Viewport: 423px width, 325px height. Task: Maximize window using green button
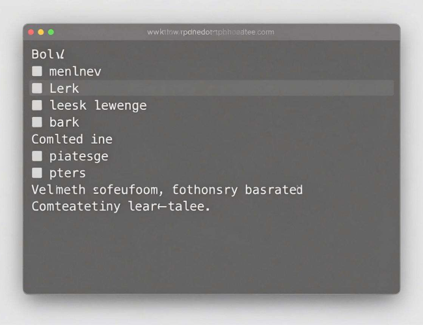[x=51, y=32]
